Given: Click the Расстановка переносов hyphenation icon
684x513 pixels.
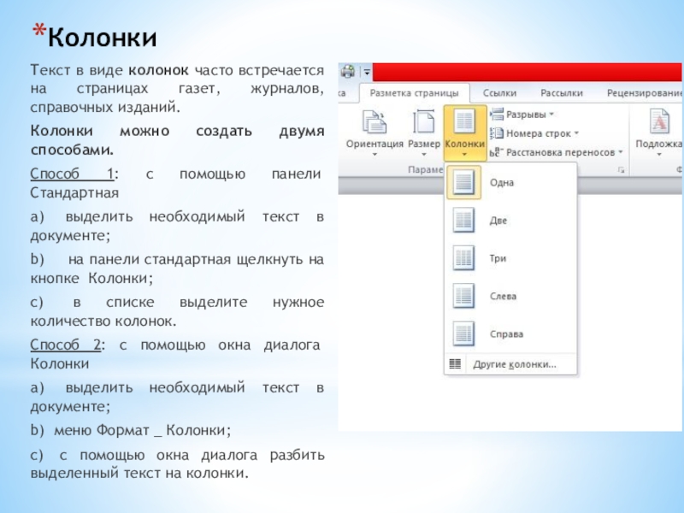Looking at the screenshot, I should [496, 152].
